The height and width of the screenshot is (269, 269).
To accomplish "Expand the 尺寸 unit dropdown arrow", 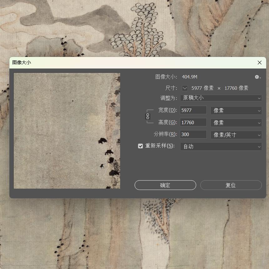I will click(185, 88).
